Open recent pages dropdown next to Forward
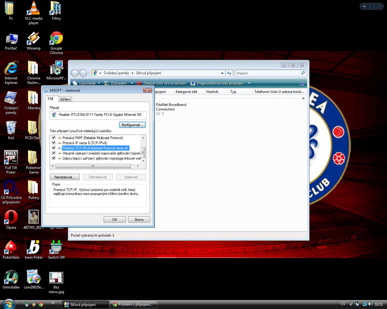387x309 pixels. pyautogui.click(x=89, y=73)
